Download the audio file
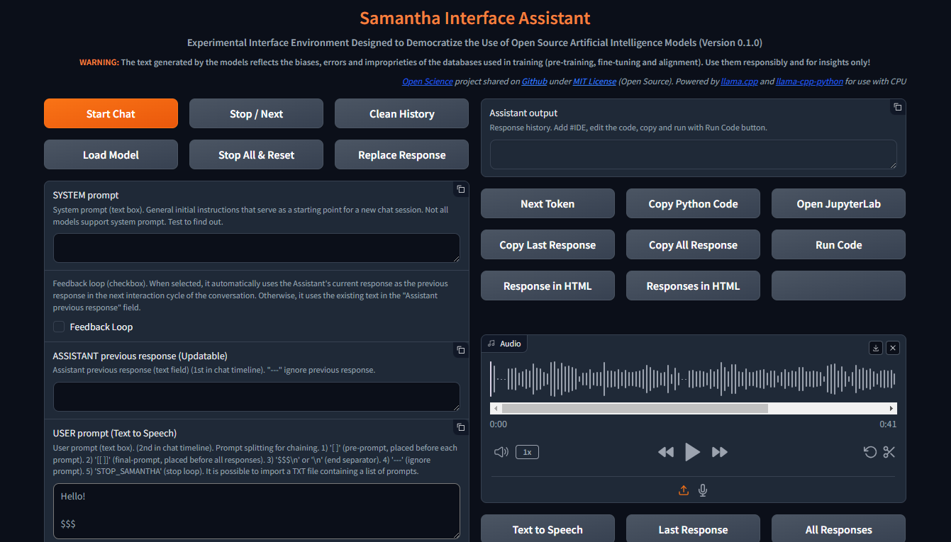This screenshot has height=542, width=951. (x=876, y=348)
